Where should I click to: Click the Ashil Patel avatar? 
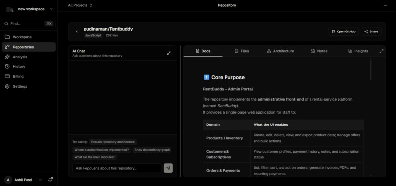(8, 180)
